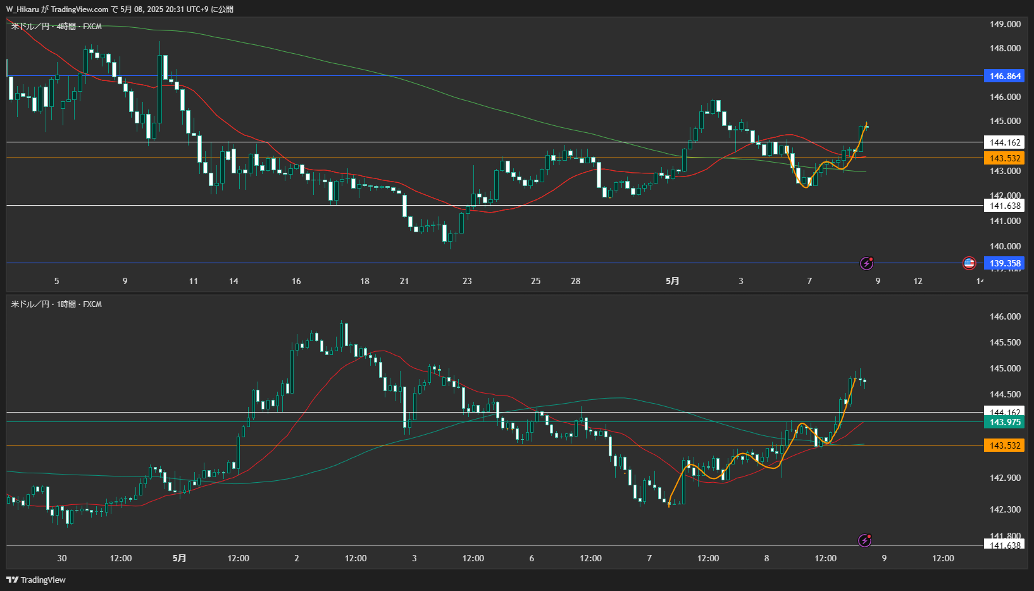Screen dimensions: 1034x591
Task: Click the 140.000 price axis value
Action: tap(1005, 246)
